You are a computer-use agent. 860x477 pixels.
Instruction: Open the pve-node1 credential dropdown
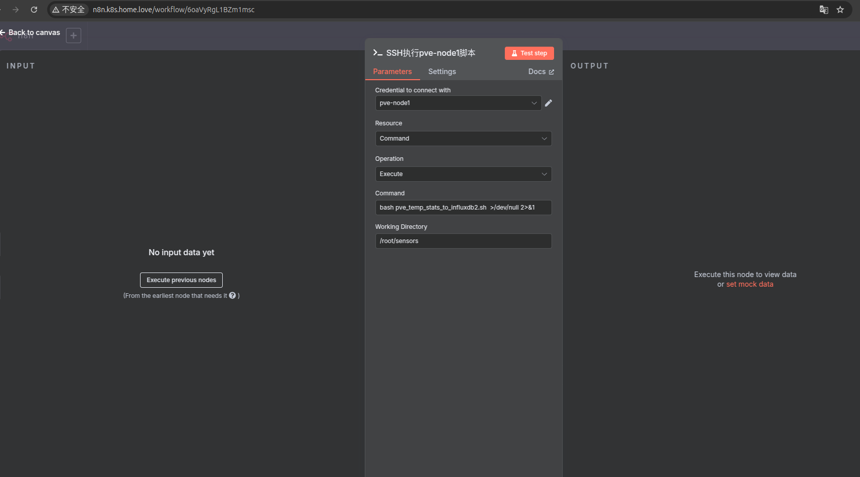(458, 103)
